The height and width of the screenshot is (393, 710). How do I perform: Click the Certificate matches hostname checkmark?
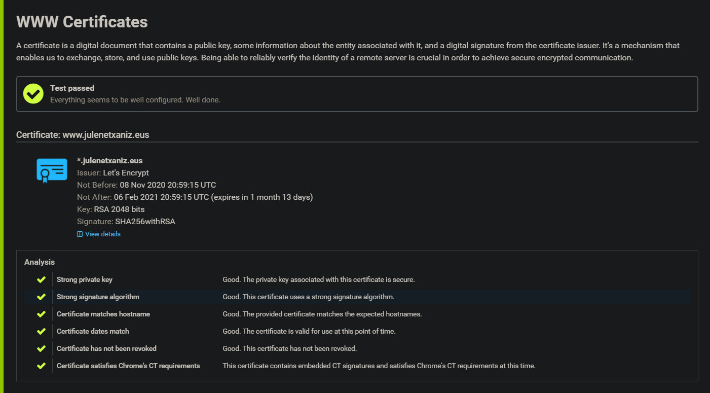(41, 314)
